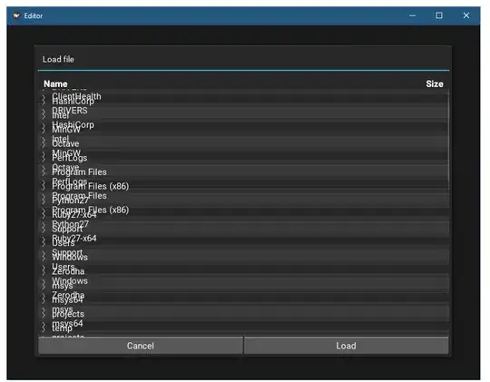Close the Editor window
The width and height of the screenshot is (490, 382).
(x=465, y=15)
